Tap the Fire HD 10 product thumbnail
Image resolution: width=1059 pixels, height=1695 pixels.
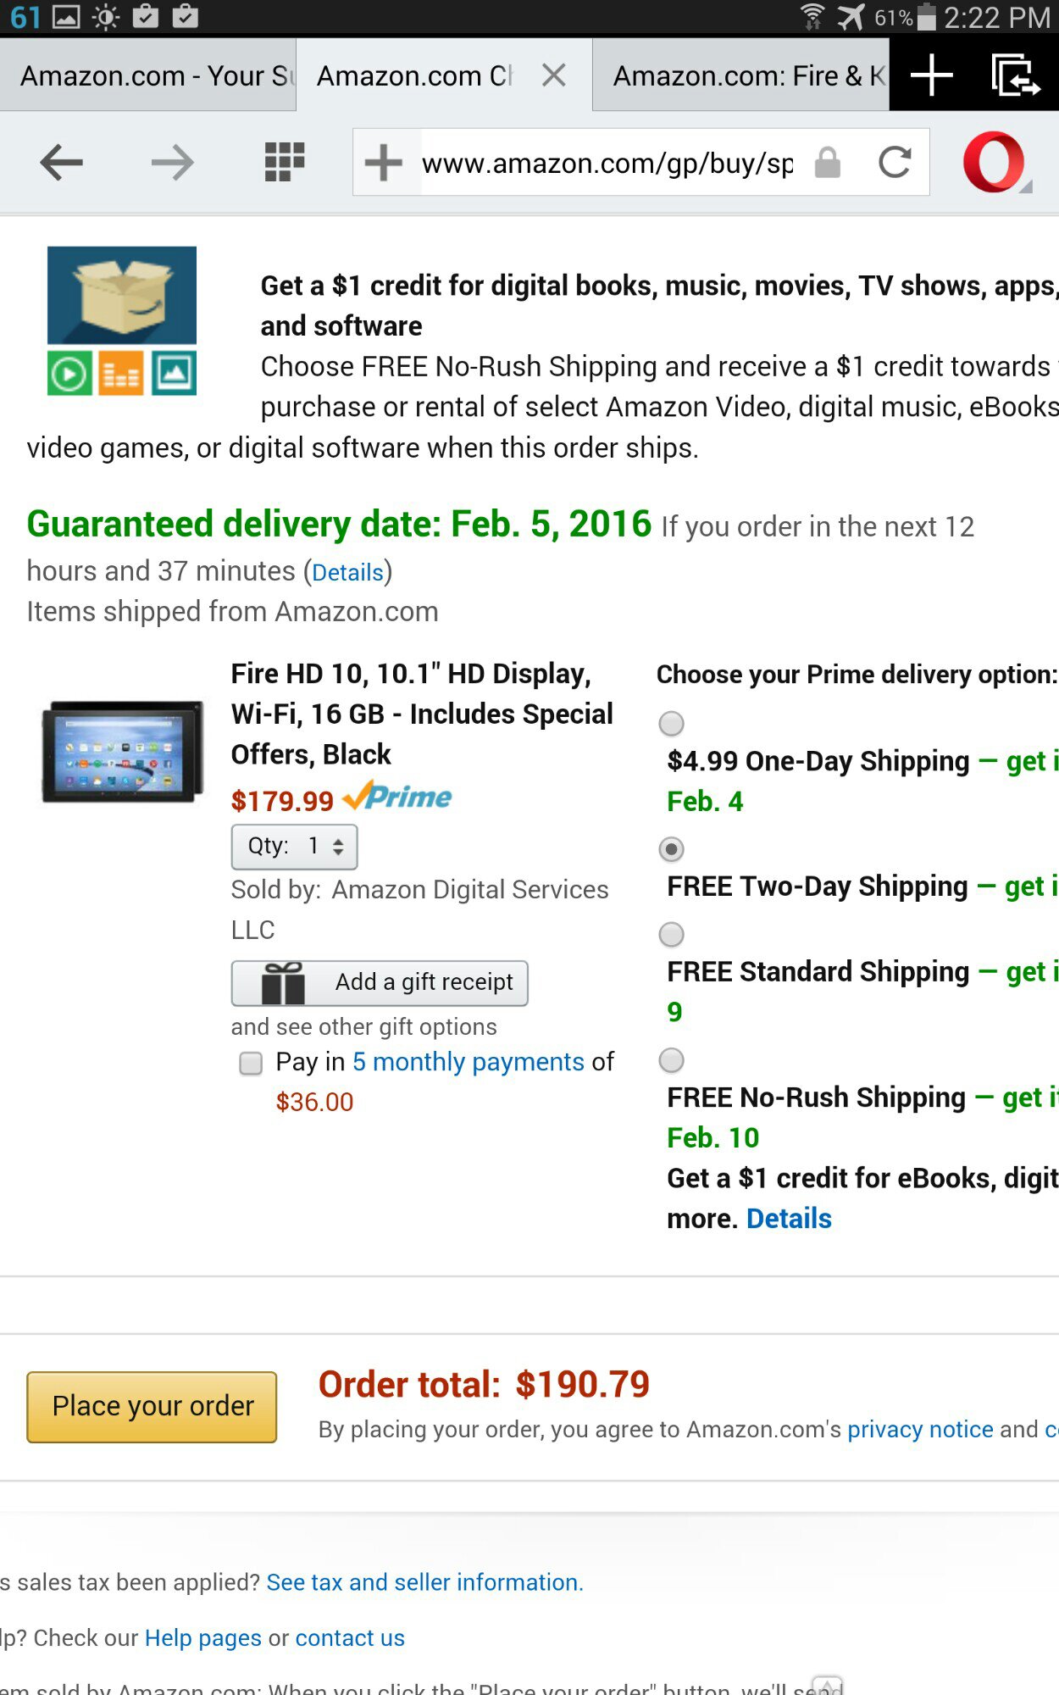tap(123, 751)
